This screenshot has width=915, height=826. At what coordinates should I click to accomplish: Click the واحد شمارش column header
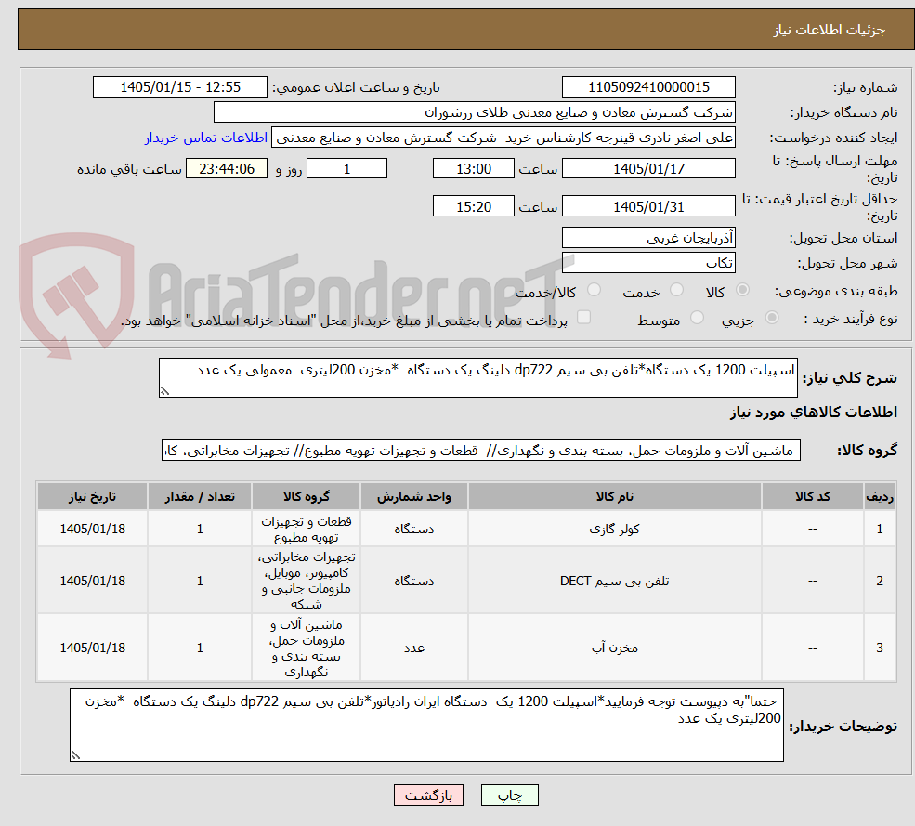[413, 496]
